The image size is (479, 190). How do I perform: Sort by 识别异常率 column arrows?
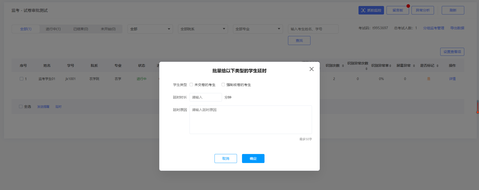(x=390, y=66)
